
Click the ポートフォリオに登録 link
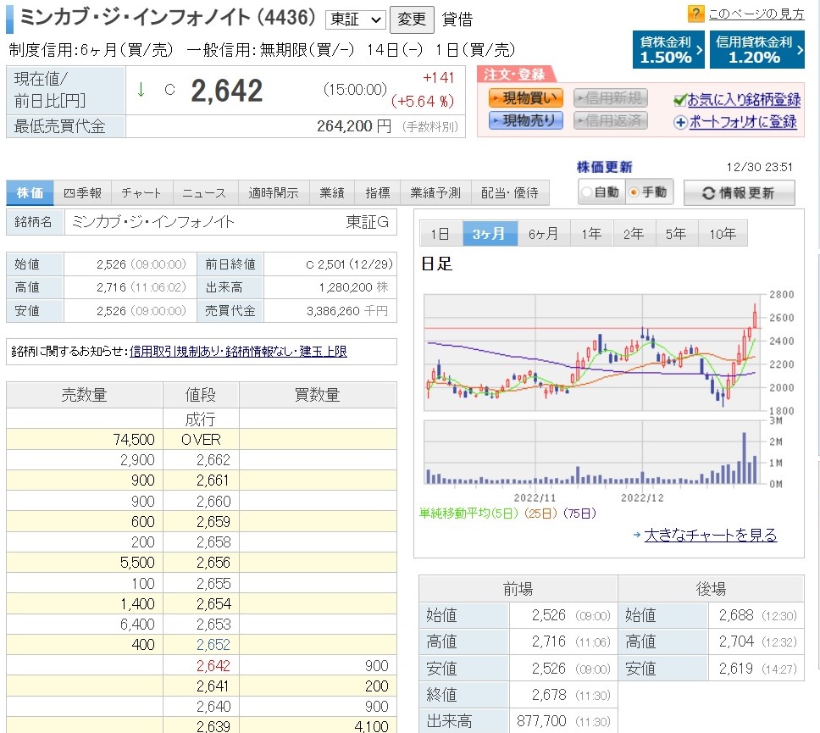(x=743, y=122)
